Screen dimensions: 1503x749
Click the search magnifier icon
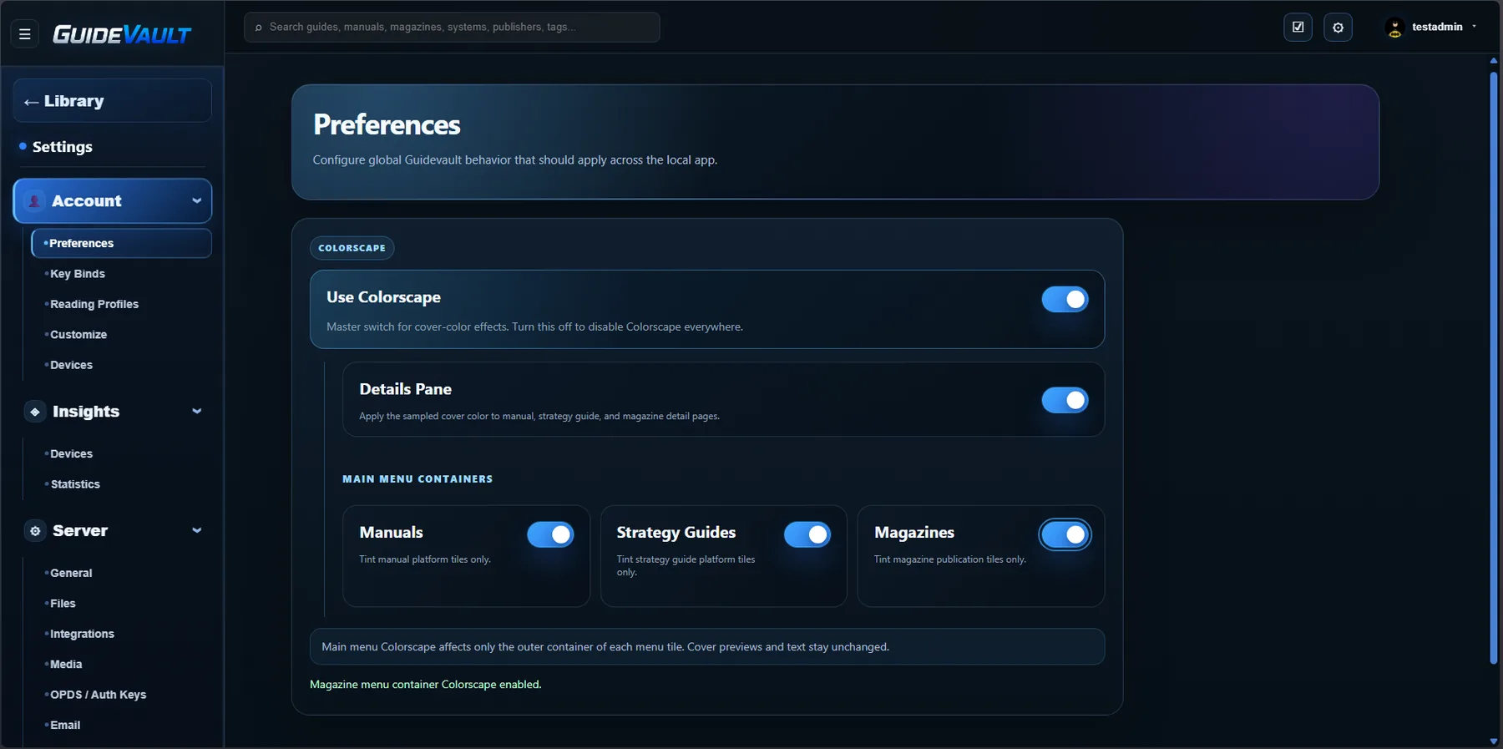pyautogui.click(x=258, y=28)
